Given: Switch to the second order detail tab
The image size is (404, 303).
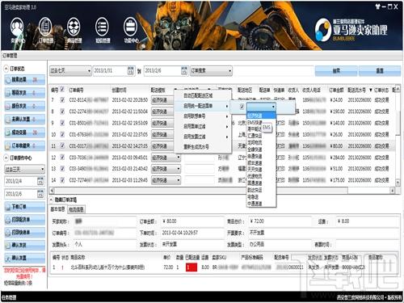Looking at the screenshot, I should (76, 209).
